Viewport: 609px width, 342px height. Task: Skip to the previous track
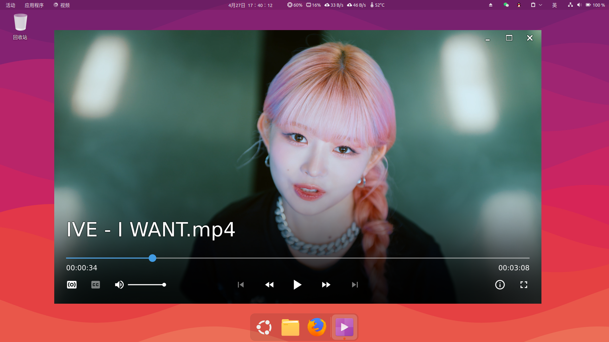(x=241, y=285)
